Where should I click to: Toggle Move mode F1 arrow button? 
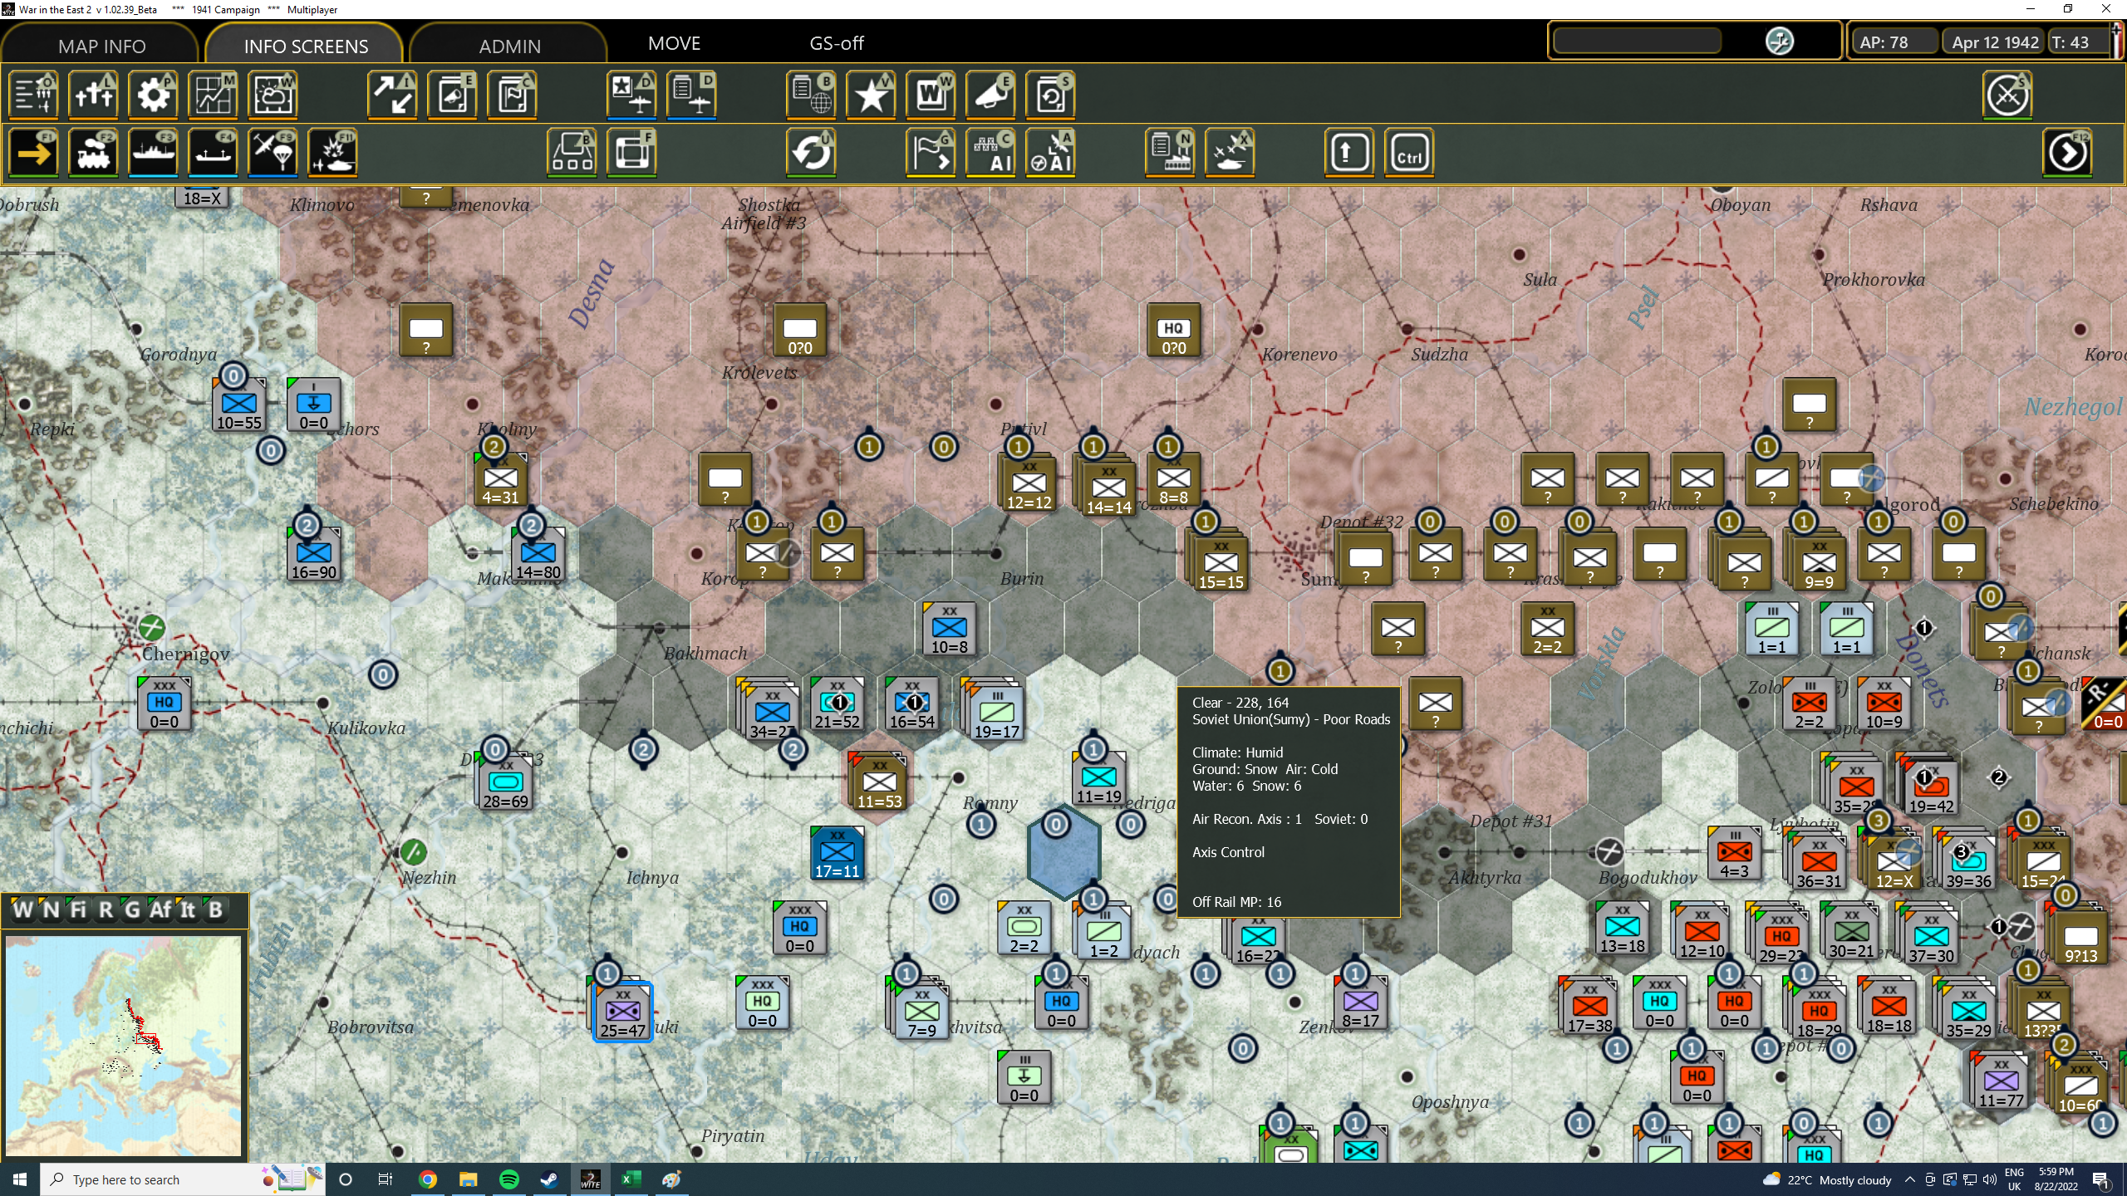tap(34, 154)
